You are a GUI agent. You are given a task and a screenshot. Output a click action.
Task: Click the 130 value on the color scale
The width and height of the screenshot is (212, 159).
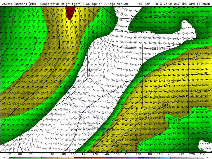point(95,154)
